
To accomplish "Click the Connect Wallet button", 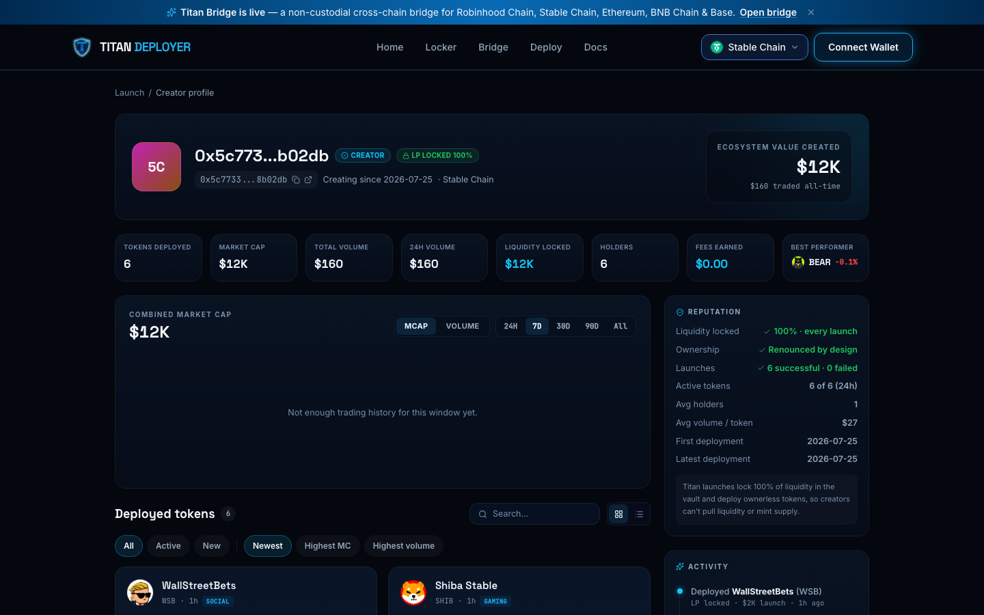I will pos(863,47).
